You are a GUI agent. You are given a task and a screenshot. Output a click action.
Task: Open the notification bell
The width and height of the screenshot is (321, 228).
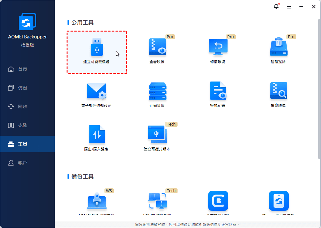(276, 6)
